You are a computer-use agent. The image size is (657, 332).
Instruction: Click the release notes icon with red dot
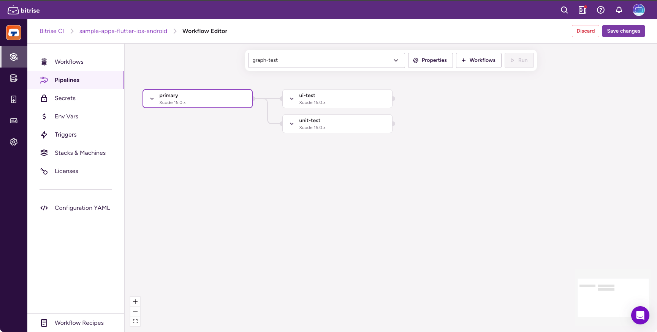click(583, 10)
